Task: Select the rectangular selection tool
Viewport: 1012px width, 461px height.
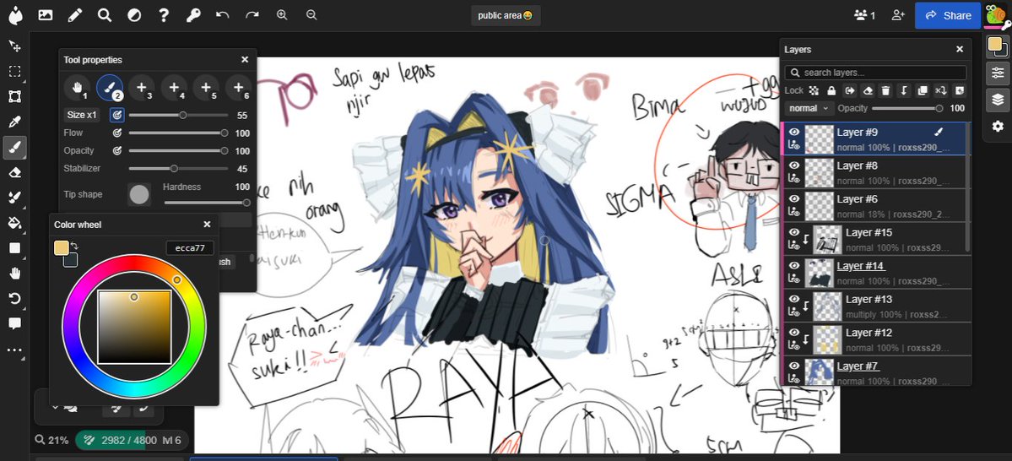Action: (15, 71)
